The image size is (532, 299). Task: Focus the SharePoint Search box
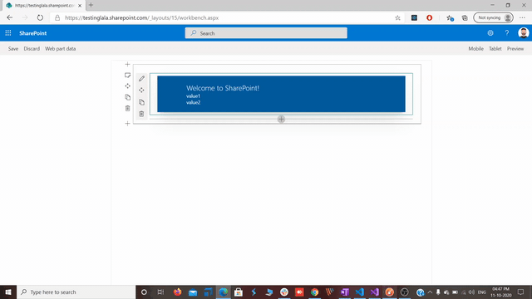click(x=266, y=33)
